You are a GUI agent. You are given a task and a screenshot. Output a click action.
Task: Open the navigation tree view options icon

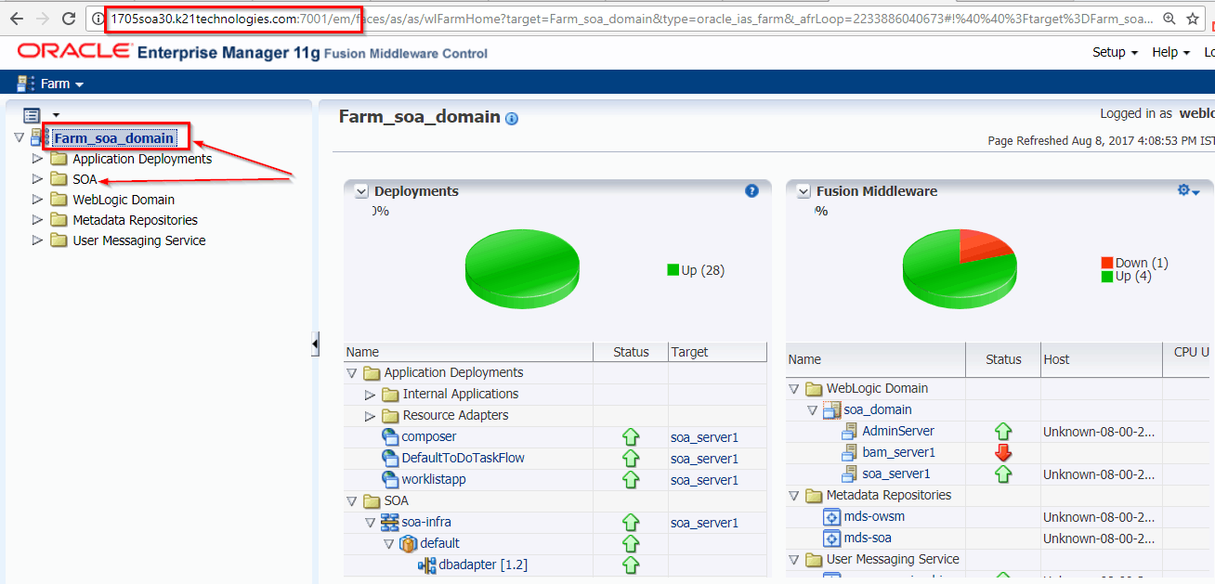(33, 115)
